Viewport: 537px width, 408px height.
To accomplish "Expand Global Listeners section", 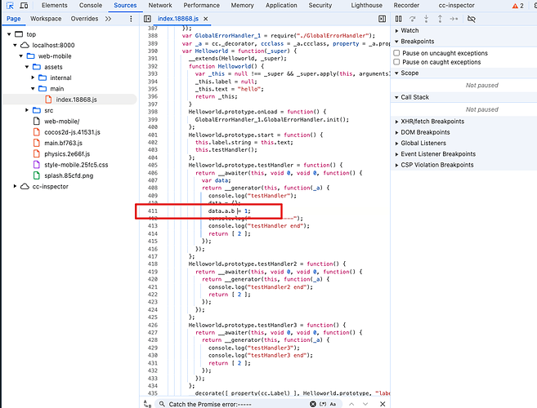I will pos(397,144).
